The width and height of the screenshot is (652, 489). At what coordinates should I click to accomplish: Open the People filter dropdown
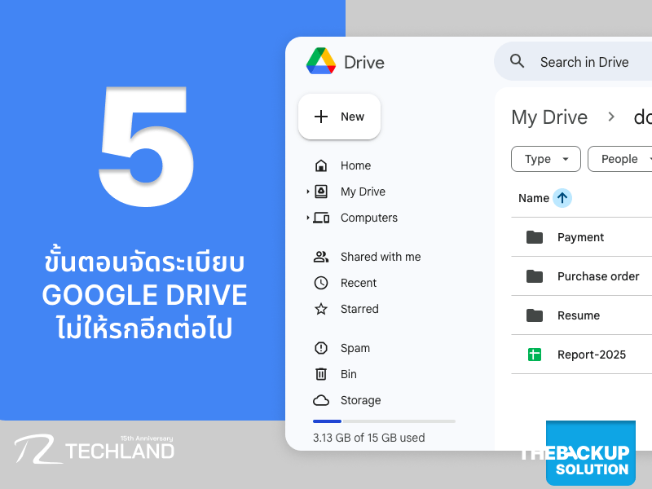[621, 159]
